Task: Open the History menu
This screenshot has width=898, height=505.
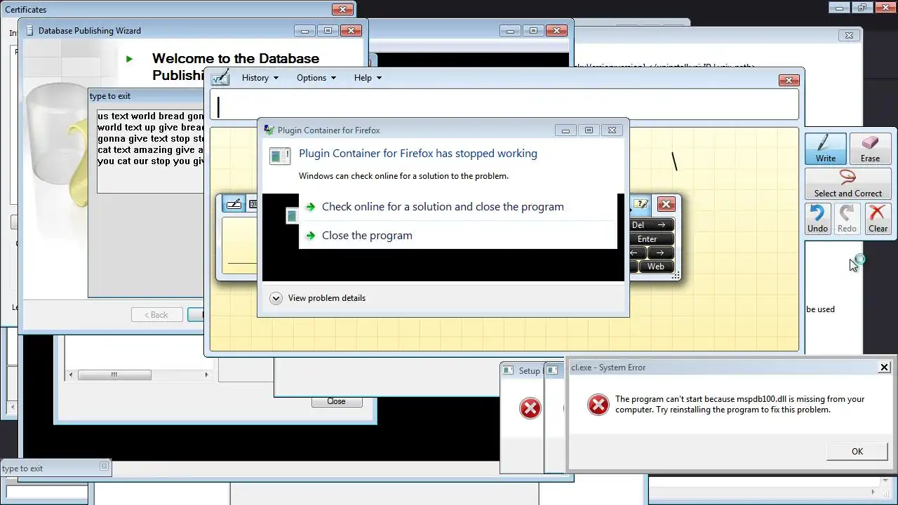Action: [260, 78]
